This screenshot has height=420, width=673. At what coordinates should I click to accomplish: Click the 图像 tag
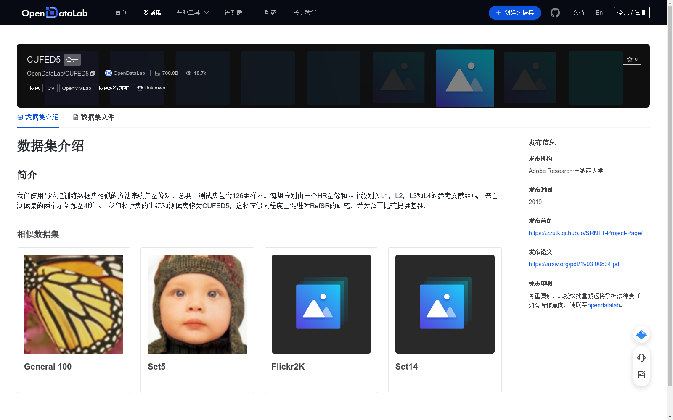(x=35, y=88)
